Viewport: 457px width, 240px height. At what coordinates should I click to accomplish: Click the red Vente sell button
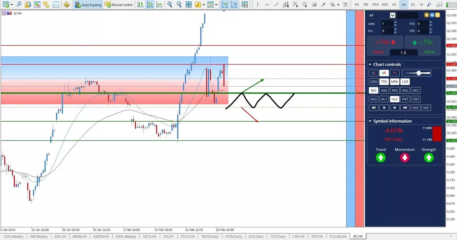coord(385,46)
